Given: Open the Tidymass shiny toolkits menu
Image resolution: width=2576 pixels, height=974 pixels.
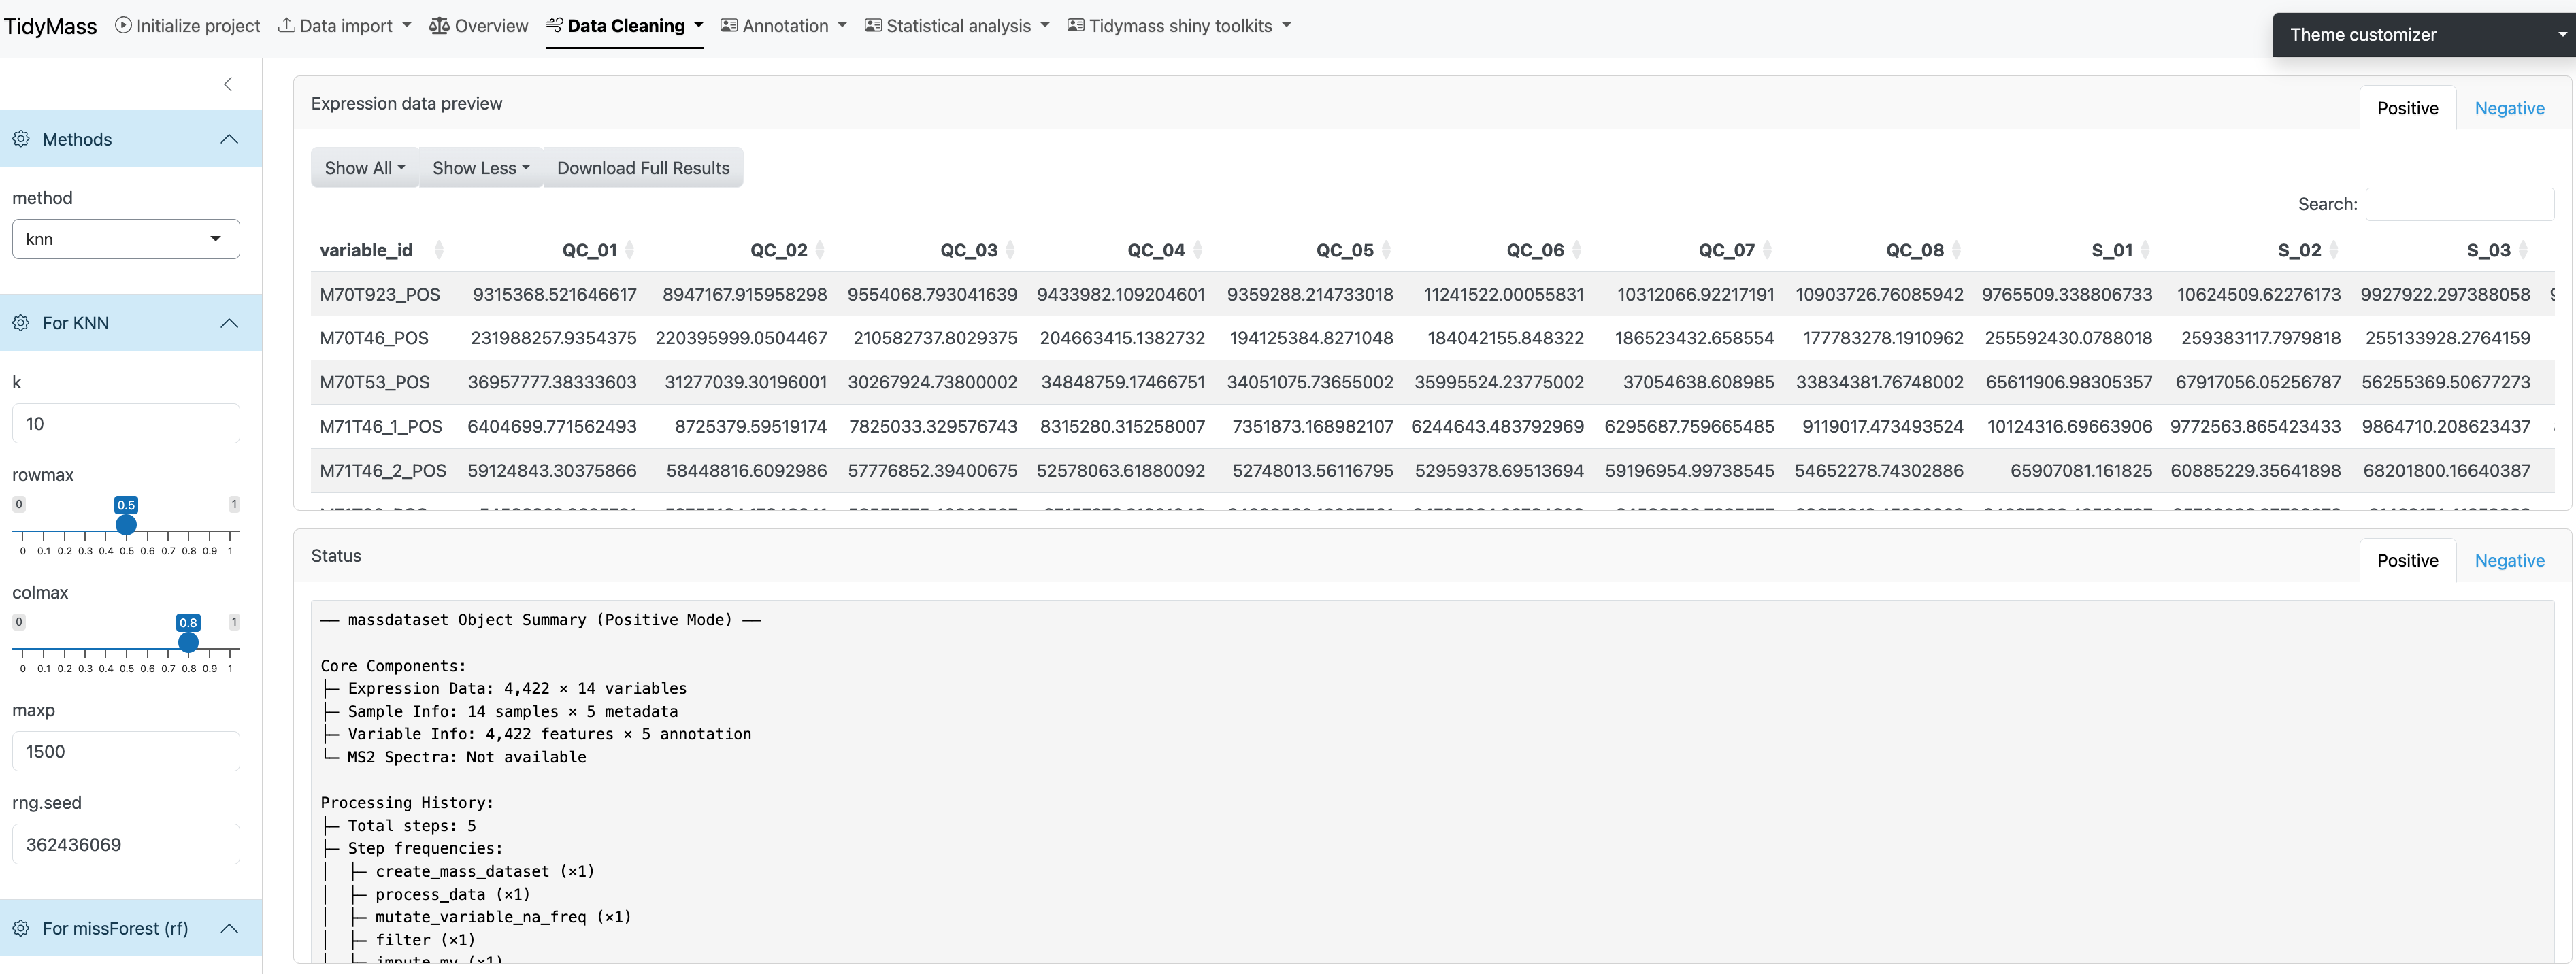Looking at the screenshot, I should 1179,26.
